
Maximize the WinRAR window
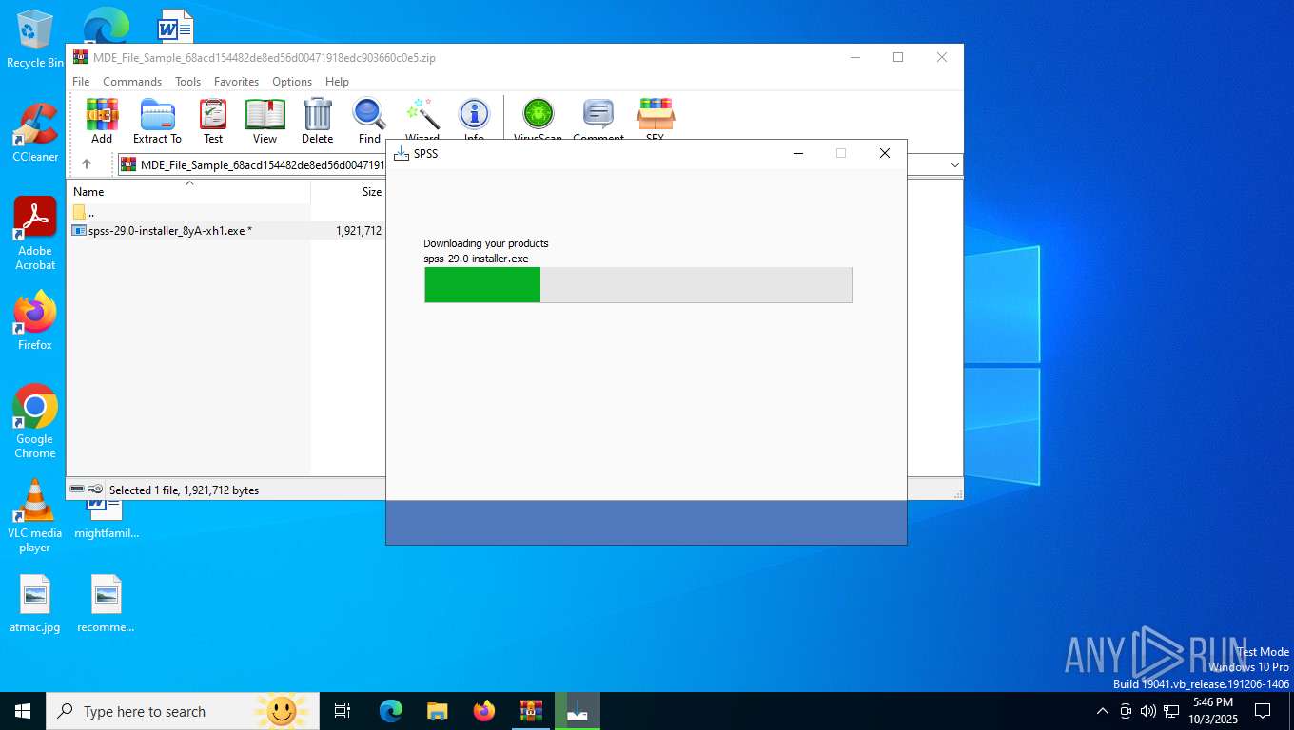point(897,57)
